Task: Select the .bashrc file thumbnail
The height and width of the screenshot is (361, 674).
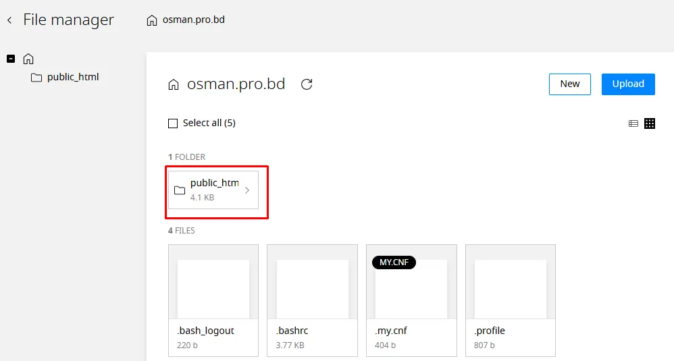Action: (x=312, y=290)
